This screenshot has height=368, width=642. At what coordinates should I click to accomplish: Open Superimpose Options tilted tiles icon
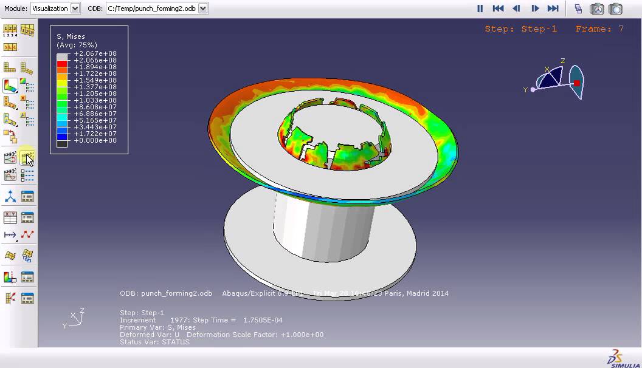click(27, 30)
